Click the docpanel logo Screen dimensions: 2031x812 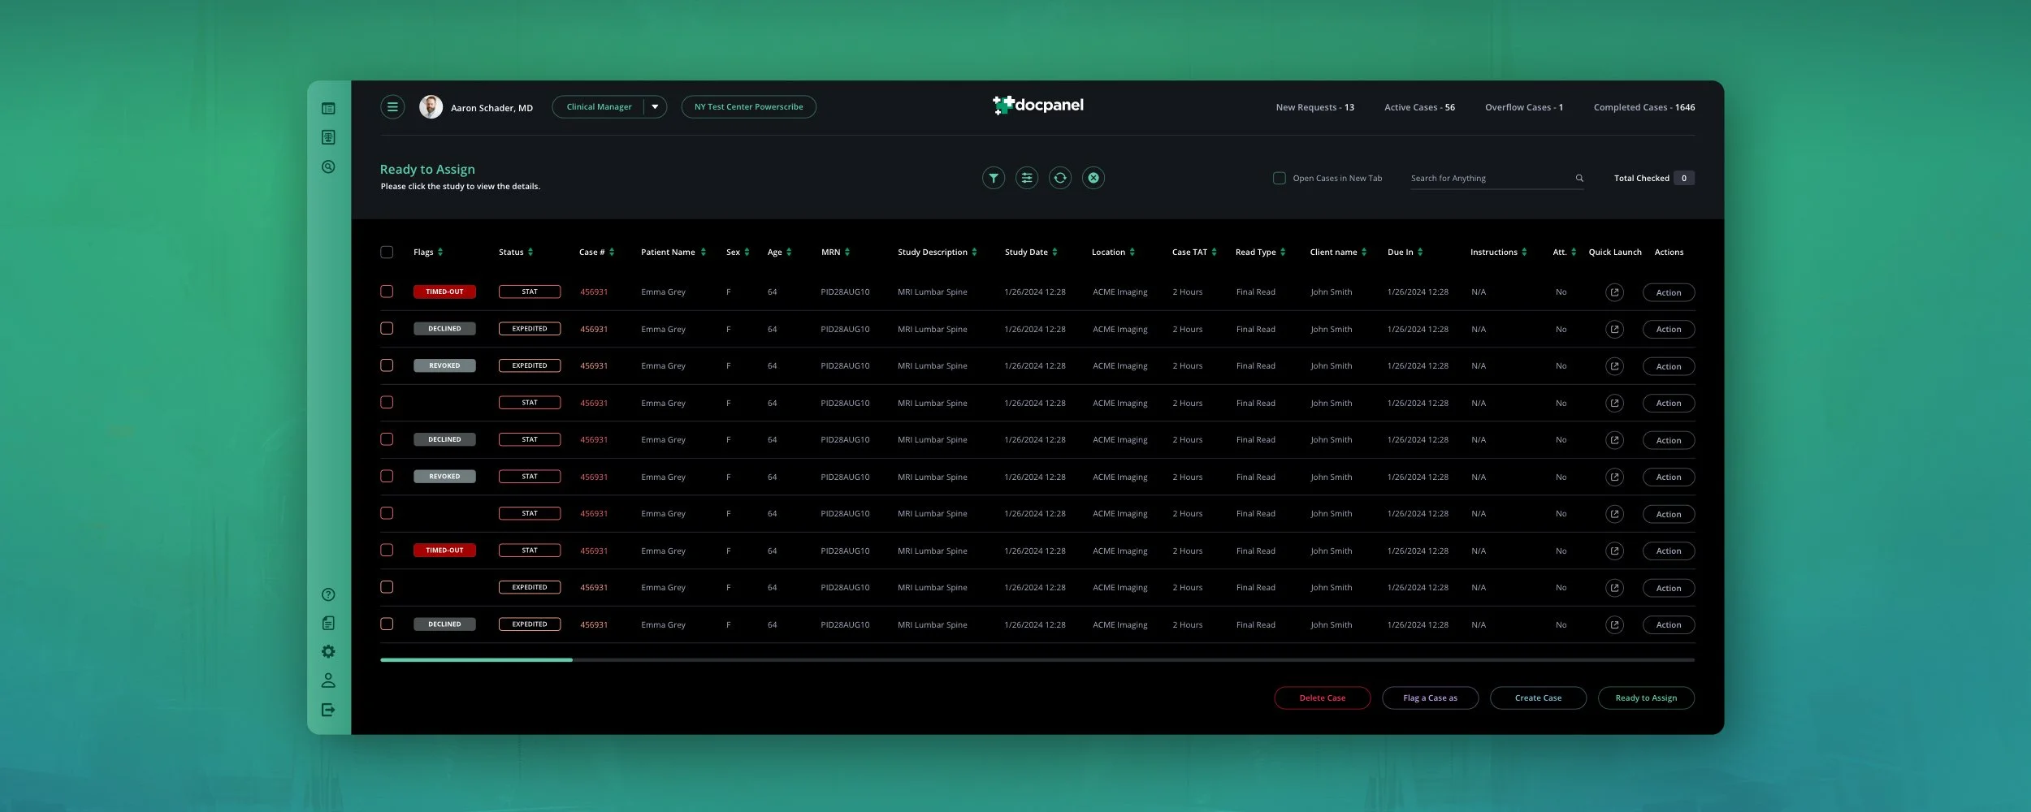tap(1038, 105)
